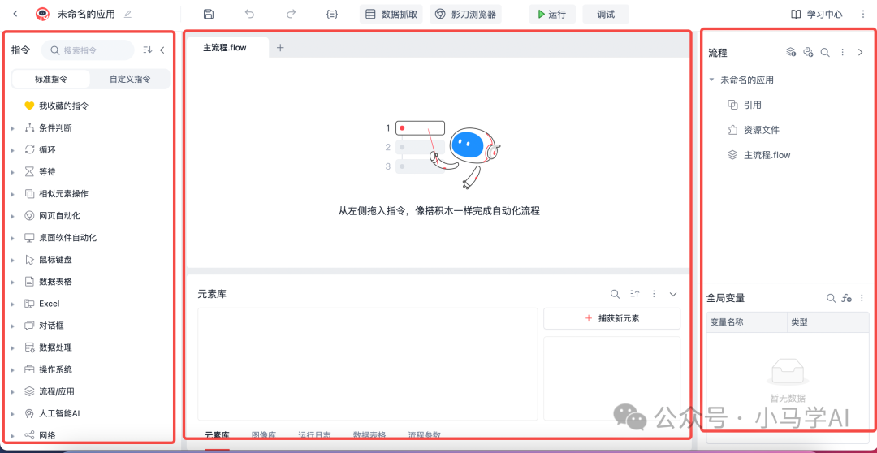Open the 数据抓取 tool
877x453 pixels.
391,14
